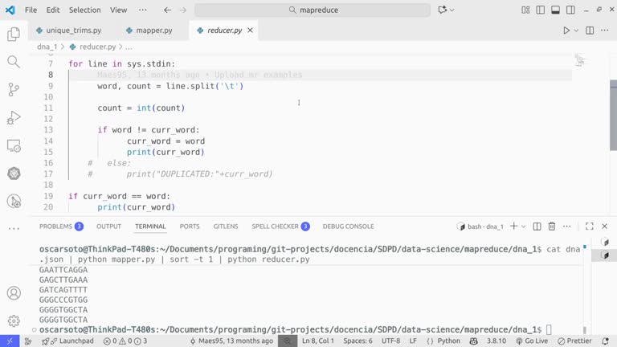This screenshot has width=617, height=347.
Task: Open run options dropdown beside play button
Action: coord(576,31)
